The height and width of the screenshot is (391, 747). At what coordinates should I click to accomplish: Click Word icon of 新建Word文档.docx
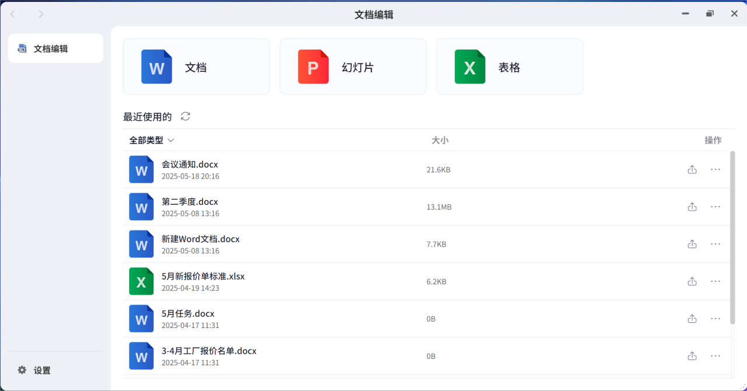pos(141,245)
